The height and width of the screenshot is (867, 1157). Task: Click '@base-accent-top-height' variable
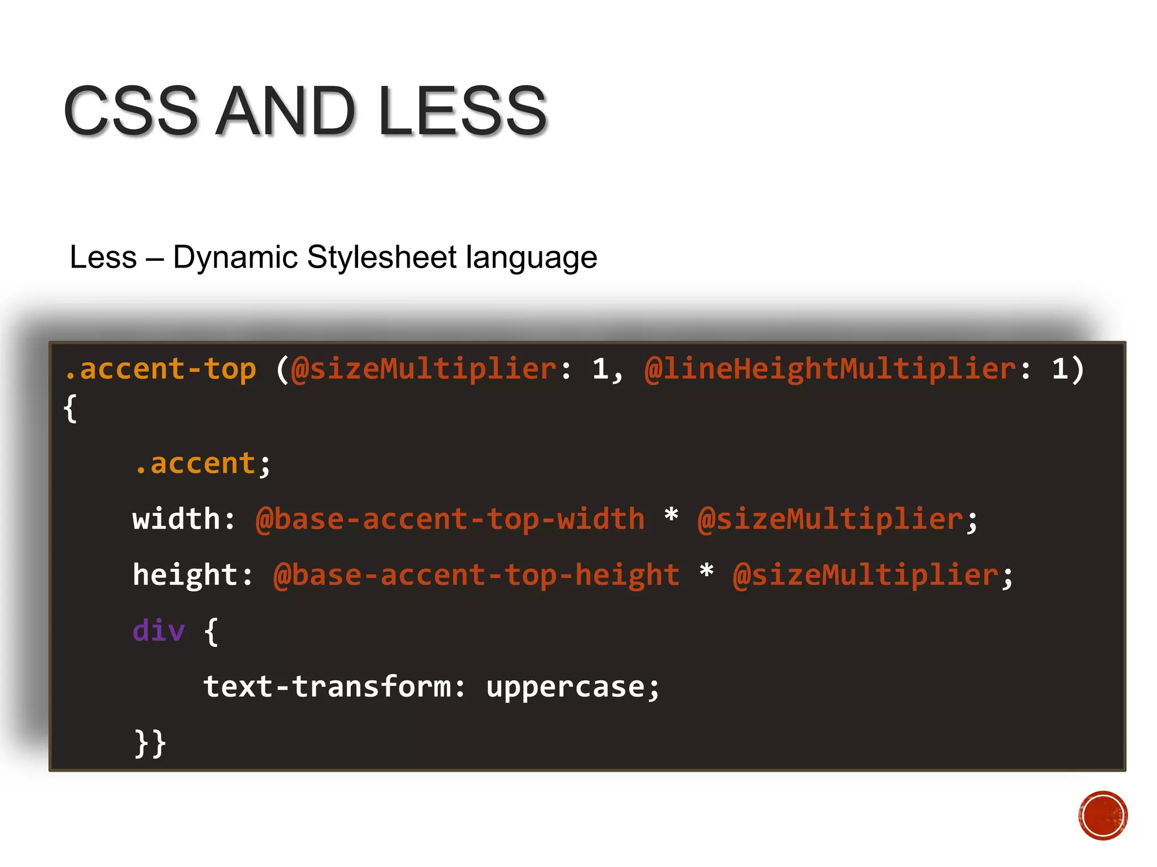coord(476,576)
